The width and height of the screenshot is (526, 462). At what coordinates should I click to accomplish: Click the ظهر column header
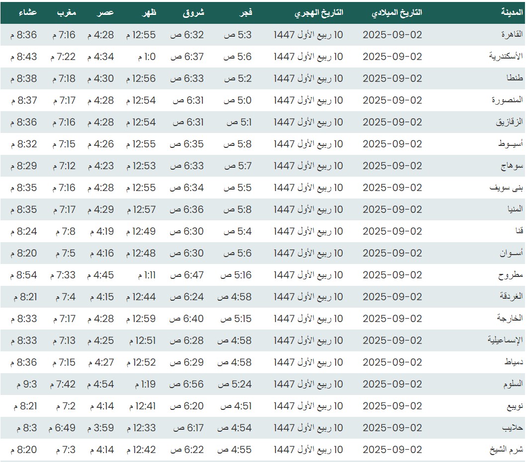[x=149, y=12]
